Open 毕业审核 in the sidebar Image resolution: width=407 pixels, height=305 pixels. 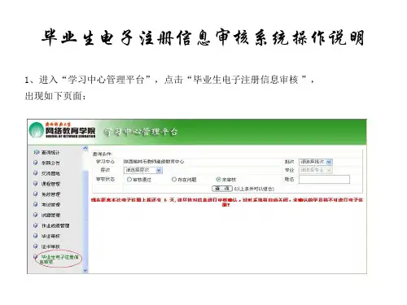50,236
